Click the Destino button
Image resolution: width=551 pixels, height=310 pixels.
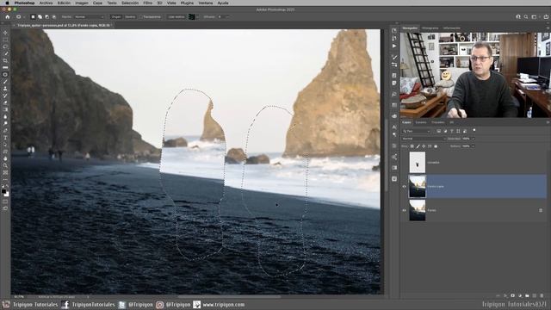130,16
